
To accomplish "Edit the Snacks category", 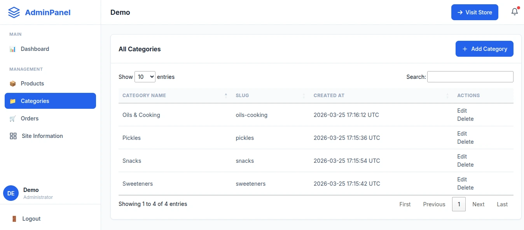I will [x=462, y=156].
